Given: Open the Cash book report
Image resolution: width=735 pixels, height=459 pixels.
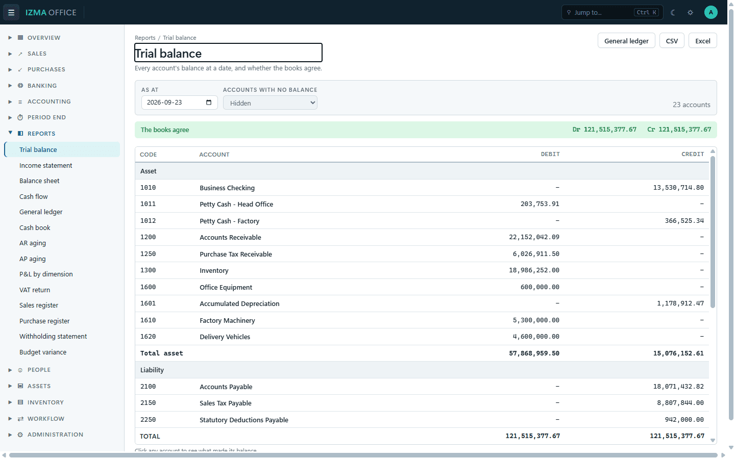Looking at the screenshot, I should pyautogui.click(x=62, y=227).
